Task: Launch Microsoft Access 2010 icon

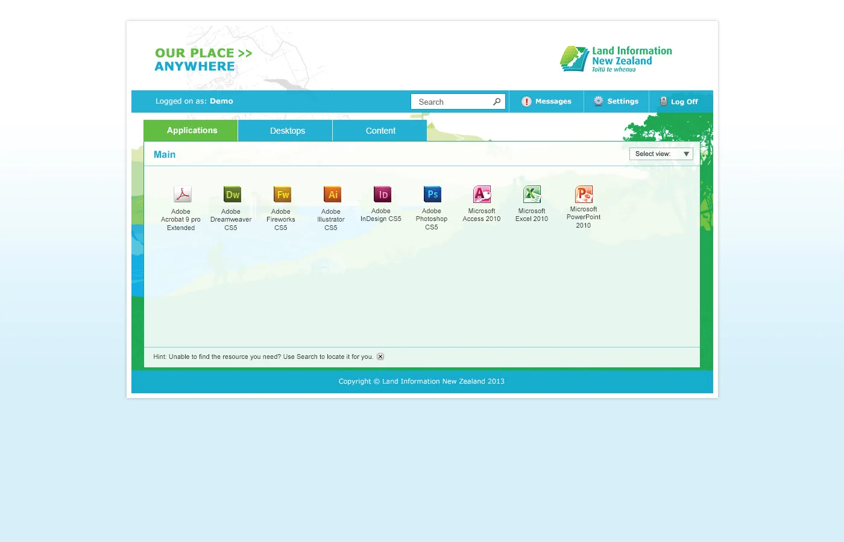Action: 482,194
